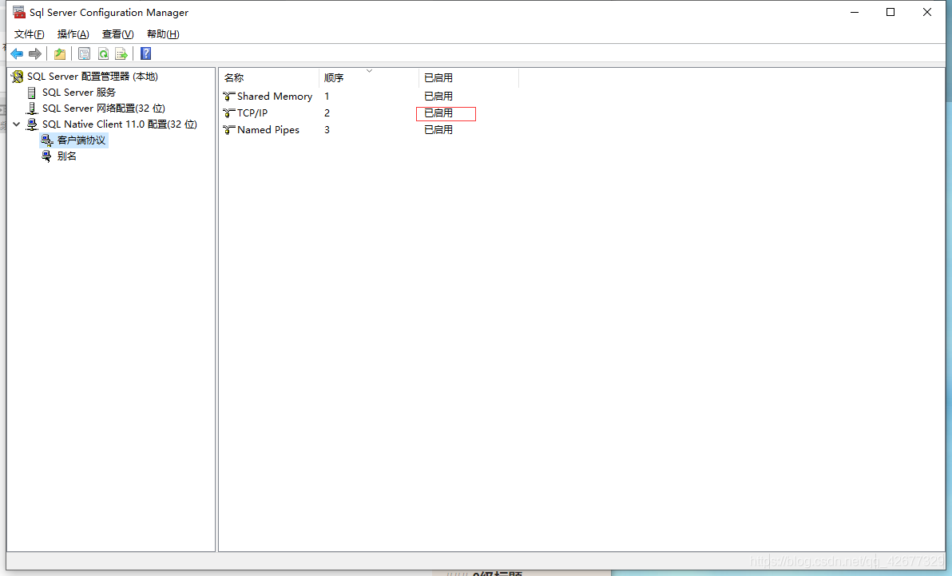Viewport: 952px width, 576px height.
Task: Open the 操作(A) menu
Action: [73, 34]
